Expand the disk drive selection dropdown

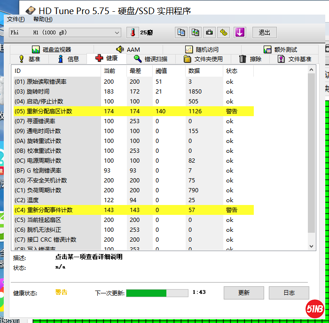[x=117, y=32]
